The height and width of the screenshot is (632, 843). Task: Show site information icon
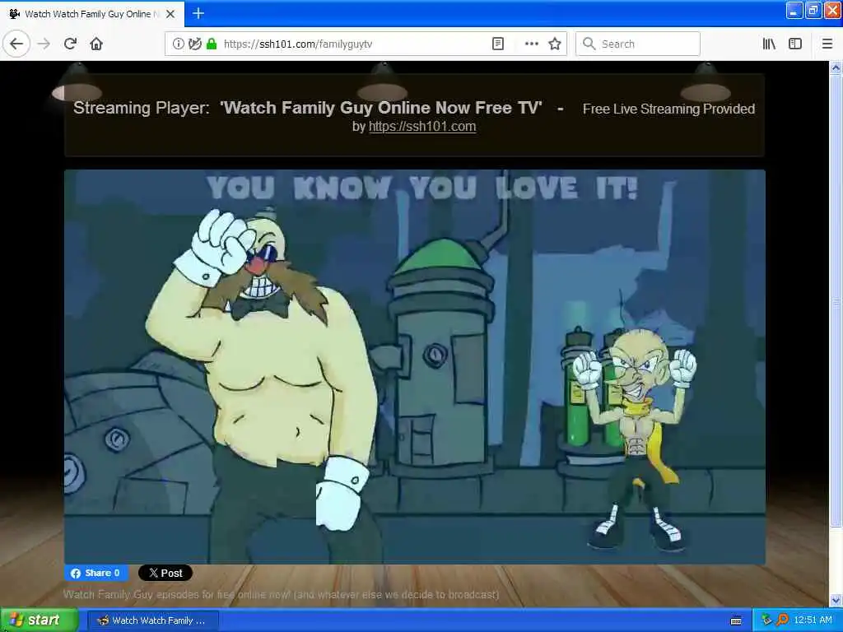pyautogui.click(x=178, y=44)
